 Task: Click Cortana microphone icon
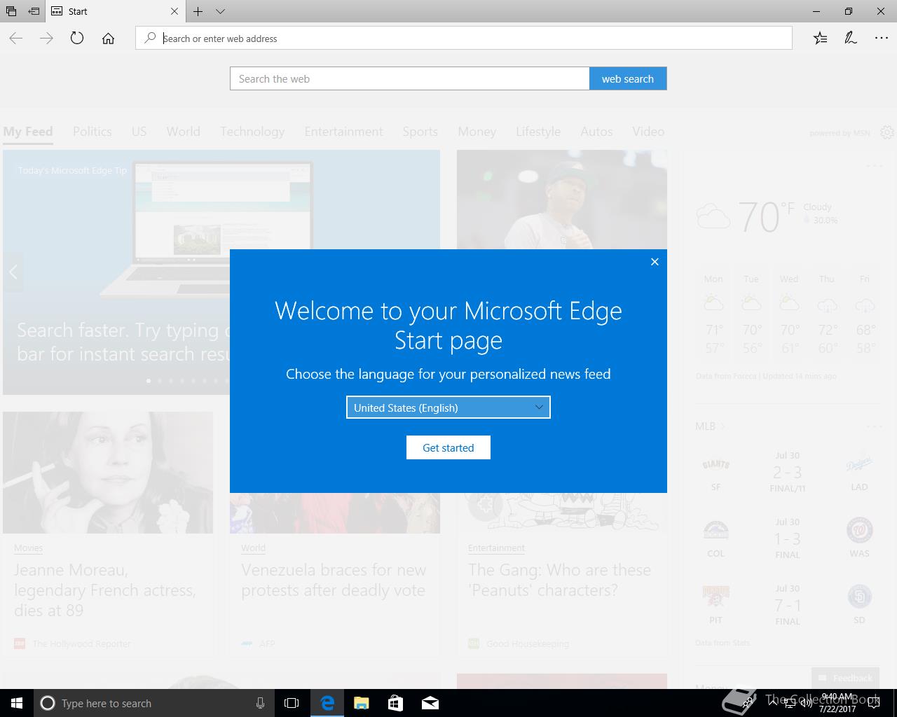pyautogui.click(x=260, y=703)
